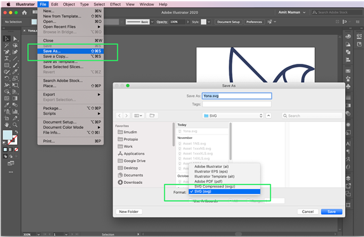Choose Save As… from File menu
This screenshot has height=237, width=364.
[71, 51]
